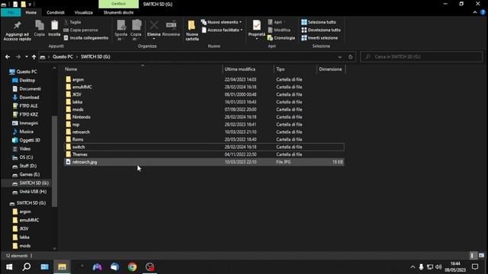Select the emuMMC folder in the file list

pyautogui.click(x=204, y=87)
